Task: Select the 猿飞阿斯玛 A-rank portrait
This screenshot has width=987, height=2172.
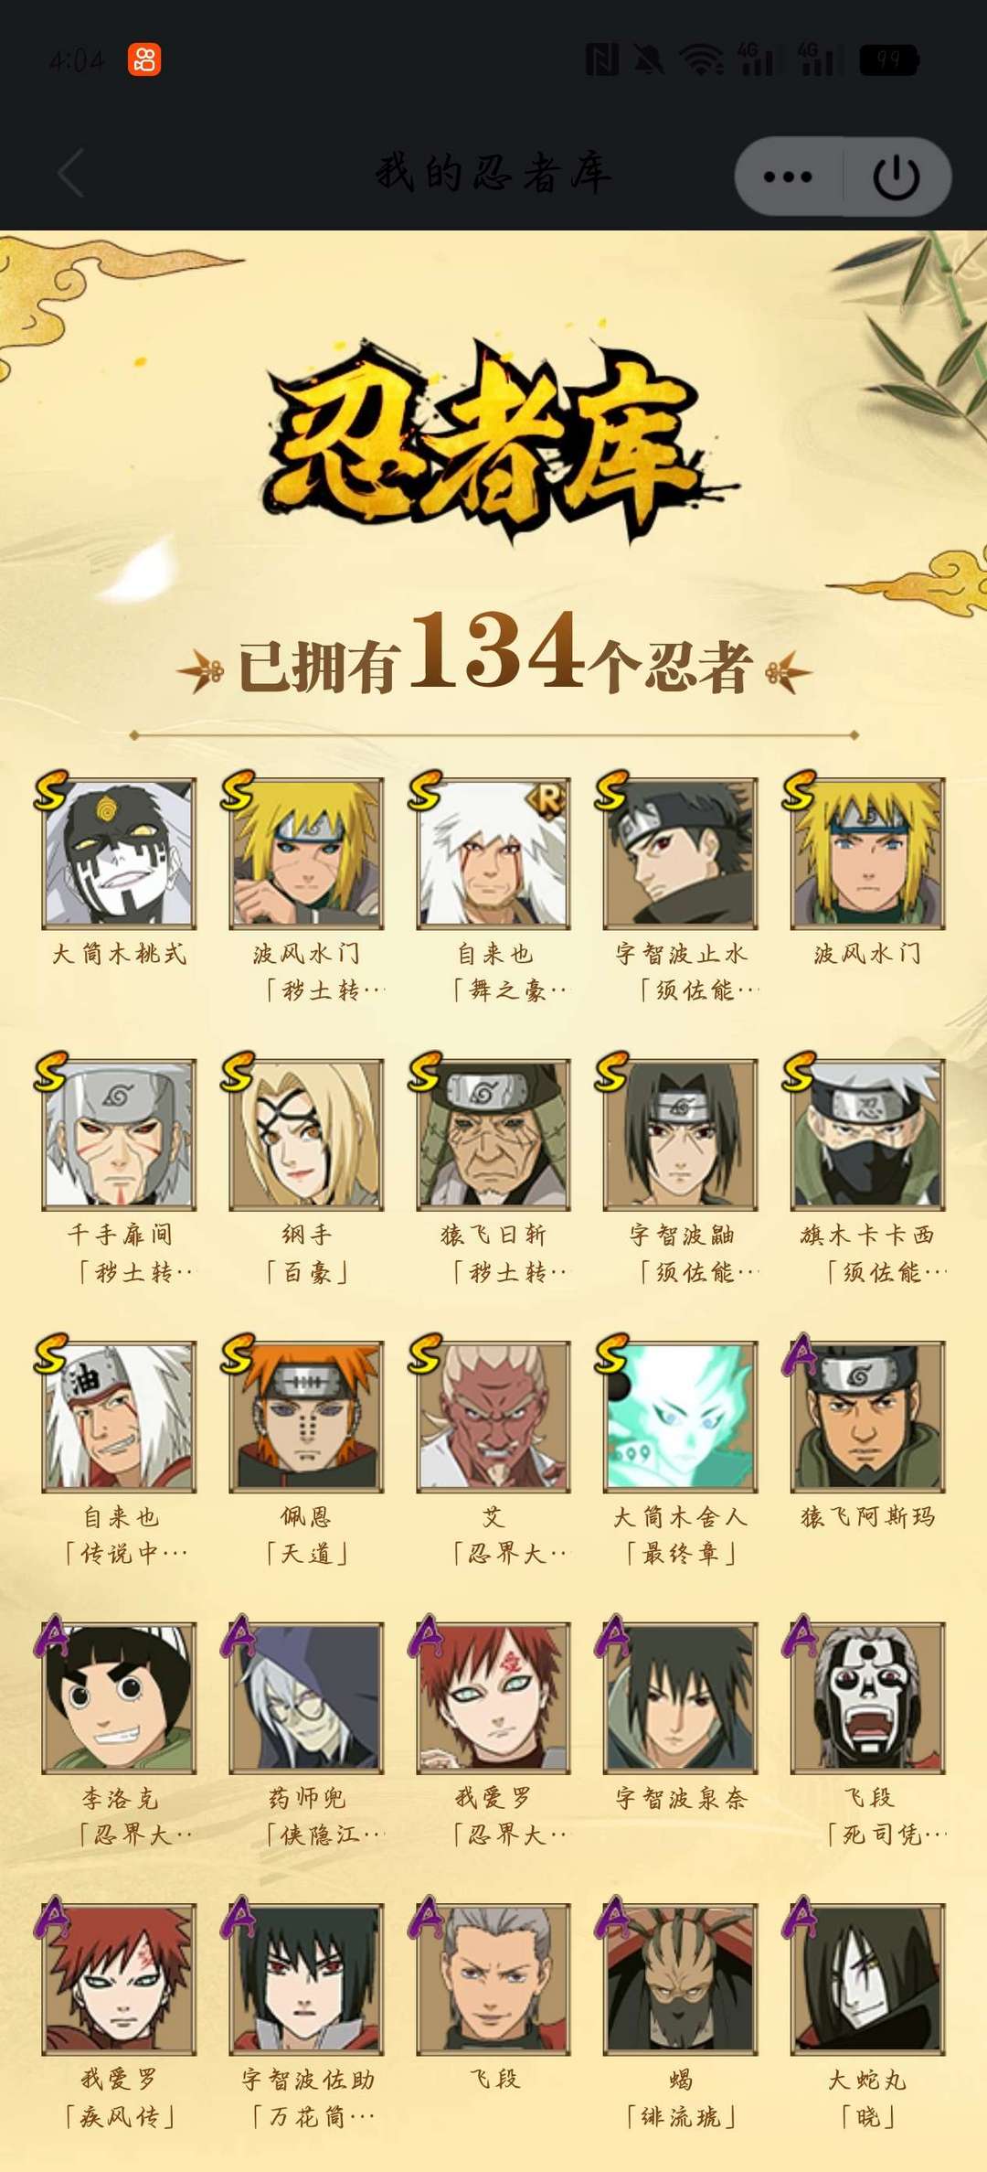Action: click(868, 1416)
